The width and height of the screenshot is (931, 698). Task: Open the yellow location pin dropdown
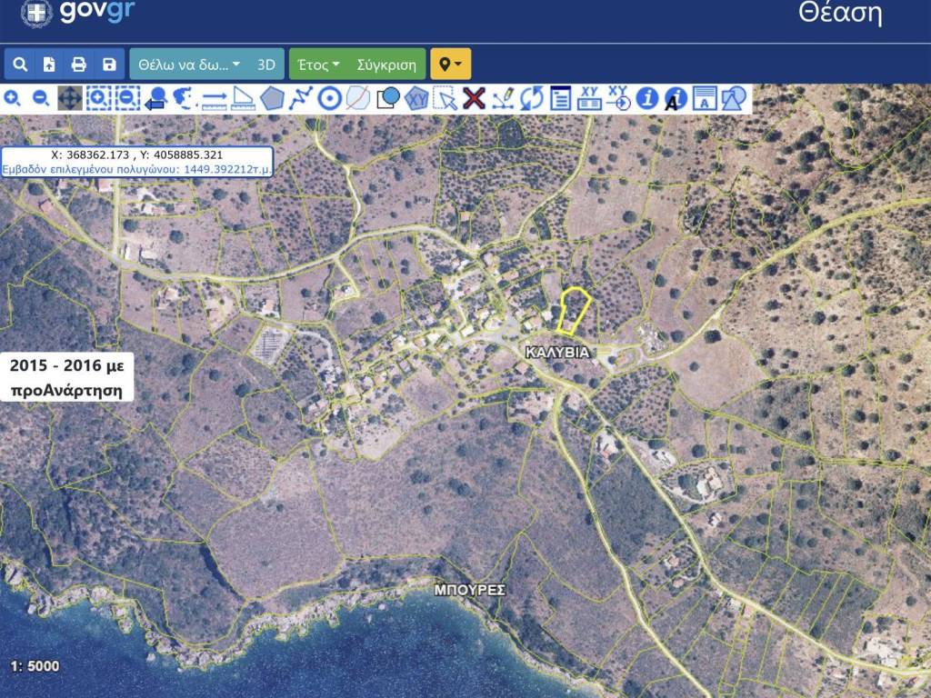tap(450, 65)
